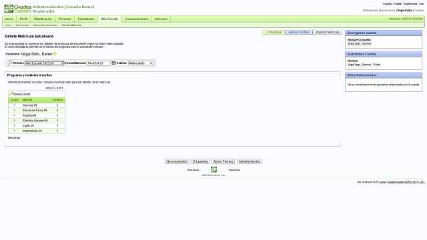Click the Grades Garden copyright footer link
Screen dimensions: 427x240
(x=406, y=182)
